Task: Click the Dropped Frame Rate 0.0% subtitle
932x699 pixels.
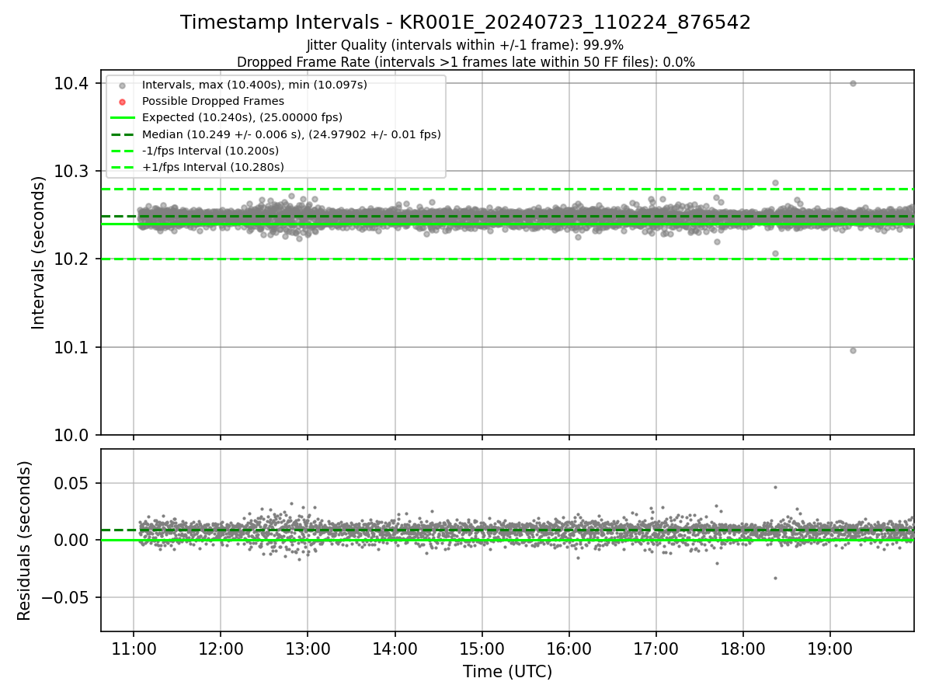Action: pyautogui.click(x=465, y=62)
